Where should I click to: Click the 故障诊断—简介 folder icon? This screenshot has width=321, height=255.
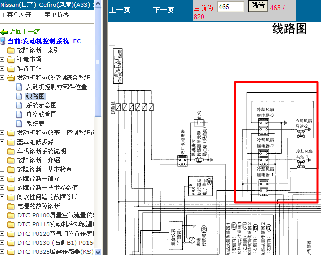[x=11, y=179]
